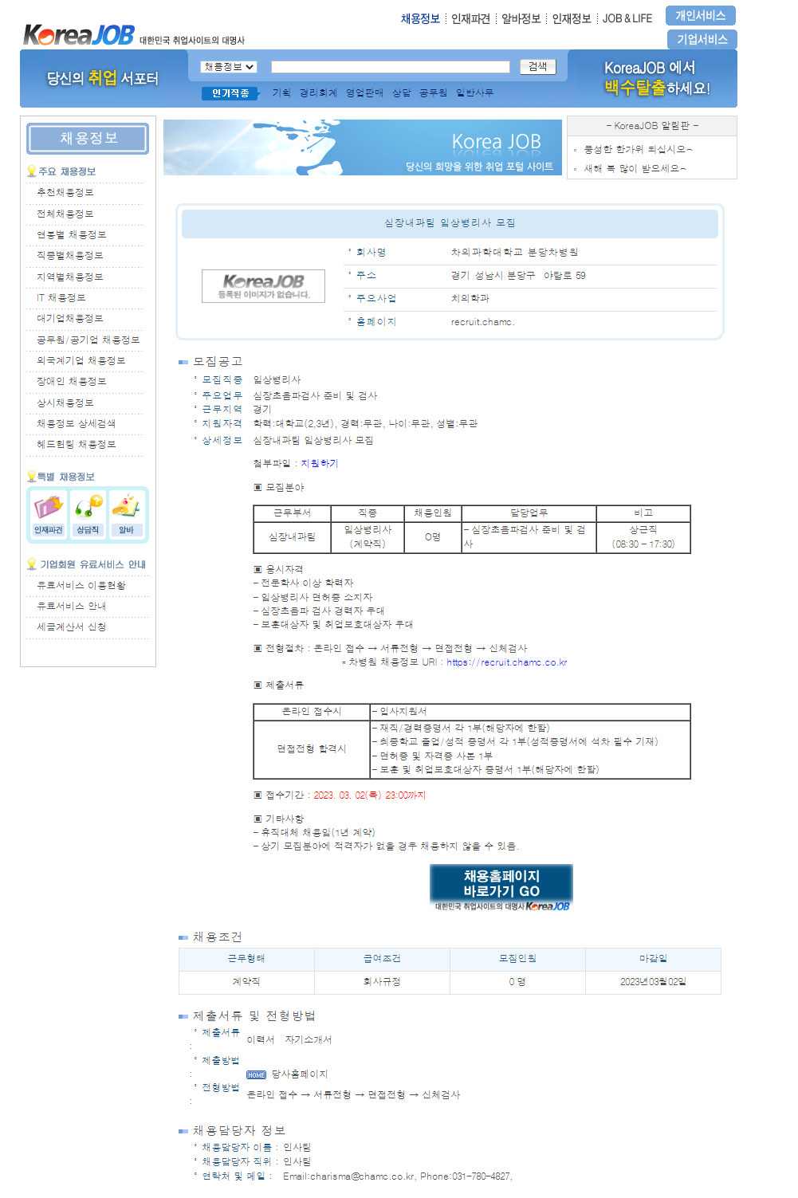Click the Korea JOB banner image
798x1198 pixels.
pyautogui.click(x=363, y=147)
